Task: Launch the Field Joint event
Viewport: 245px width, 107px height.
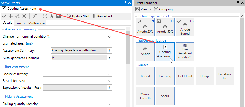Action: tap(185, 76)
